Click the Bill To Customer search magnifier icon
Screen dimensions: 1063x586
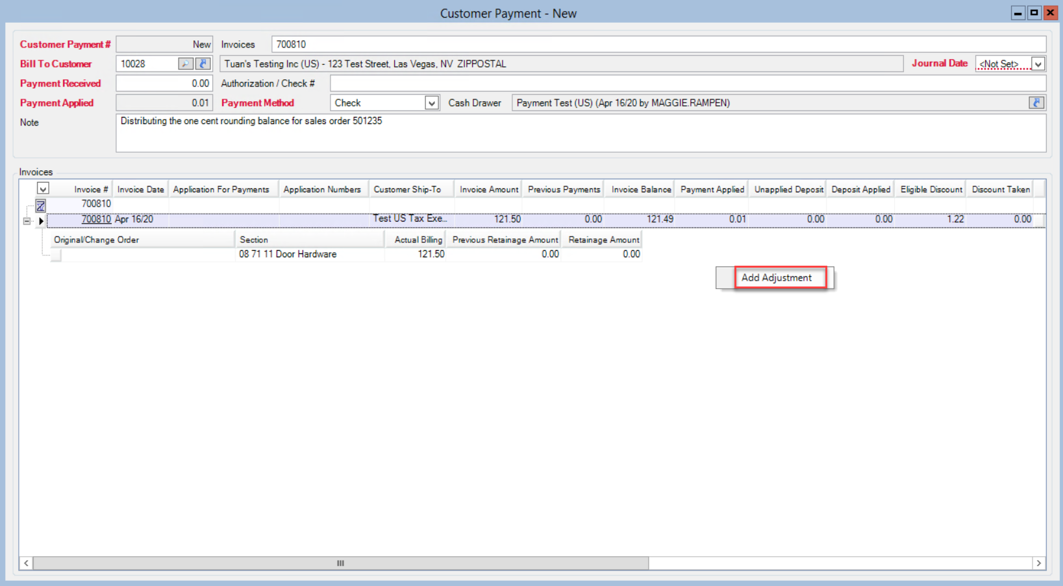tap(186, 64)
